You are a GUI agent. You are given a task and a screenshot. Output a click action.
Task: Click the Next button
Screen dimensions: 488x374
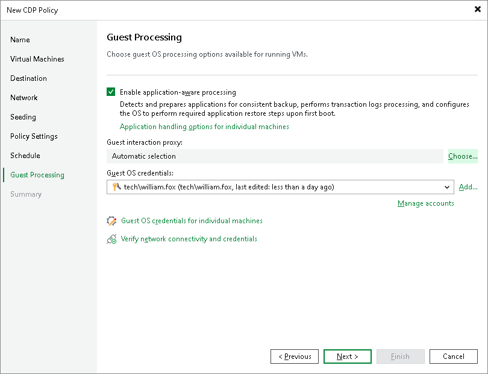(348, 357)
